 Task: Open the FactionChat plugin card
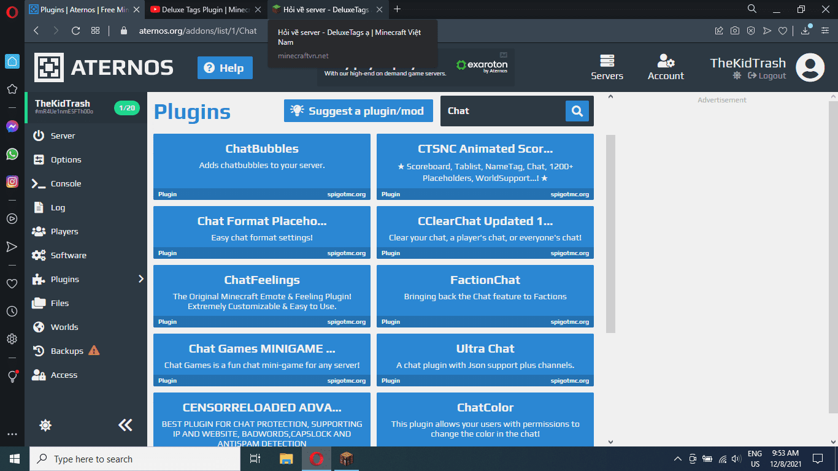485,296
